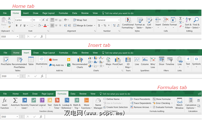The height and width of the screenshot is (120, 202).
Task: Open Find & Select menu
Action: [x=196, y=23]
